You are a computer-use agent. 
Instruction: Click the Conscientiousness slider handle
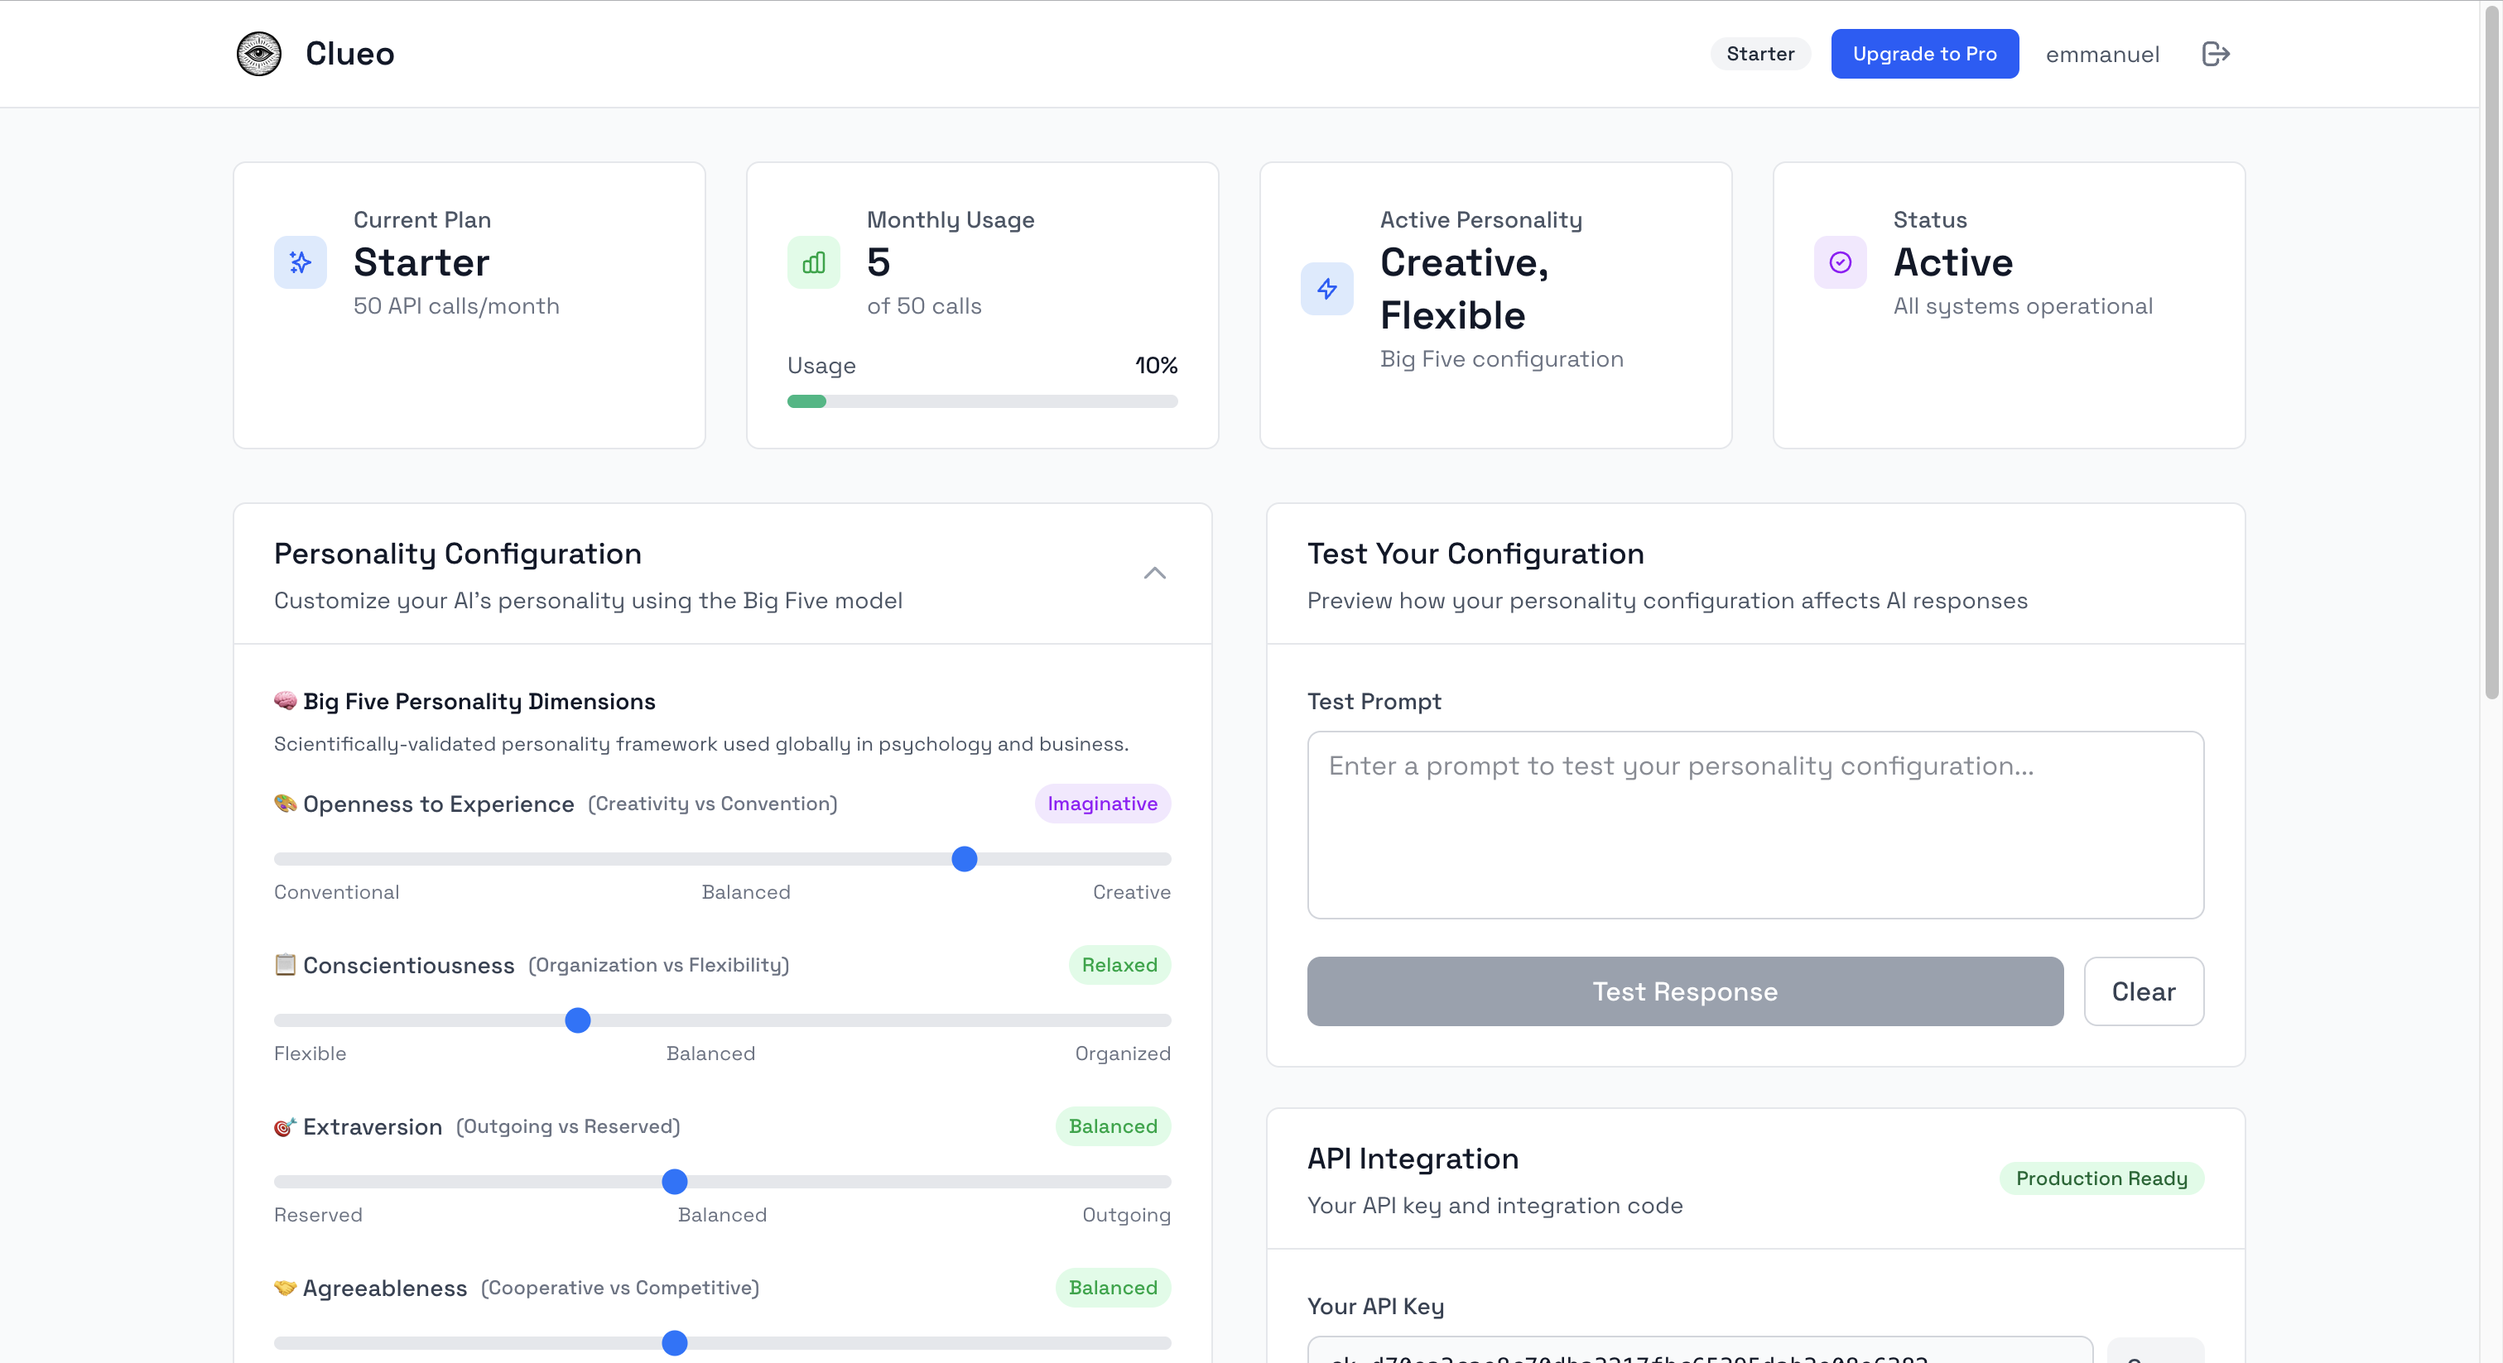click(577, 1020)
